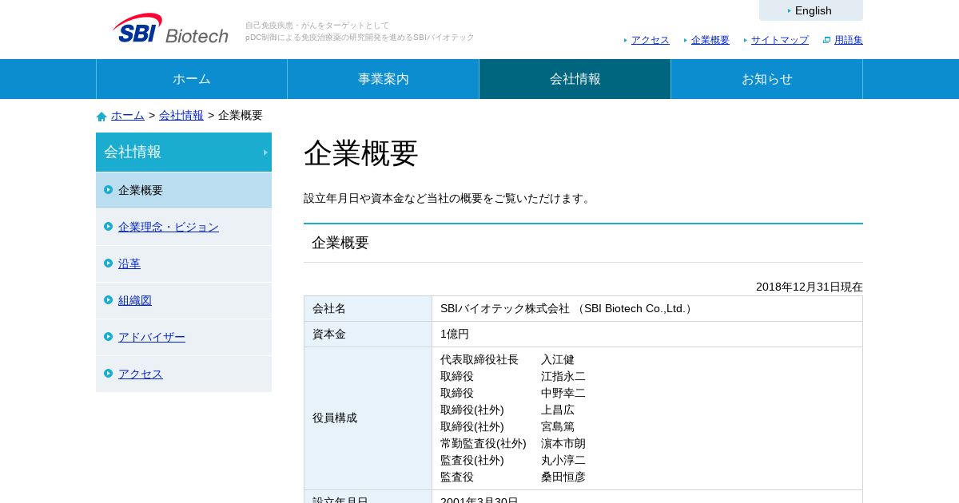
Task: Click the 常勤監査役(社外) title text
Action: click(483, 444)
